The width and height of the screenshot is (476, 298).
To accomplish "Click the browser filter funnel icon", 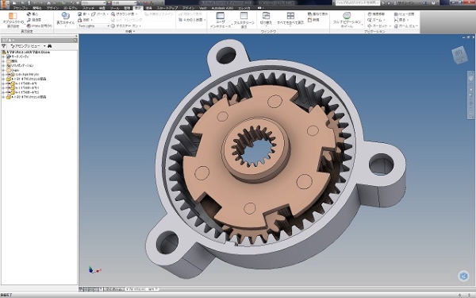I will tap(4, 46).
